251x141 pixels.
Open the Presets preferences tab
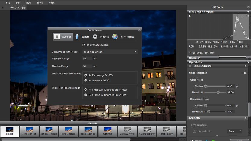[x=101, y=37]
